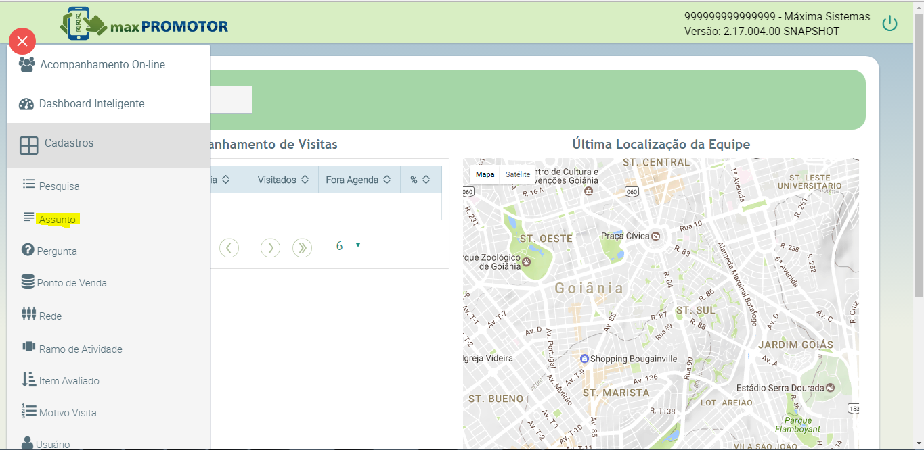
Task: Click the Ponto de Venda database icon
Action: (x=28, y=282)
